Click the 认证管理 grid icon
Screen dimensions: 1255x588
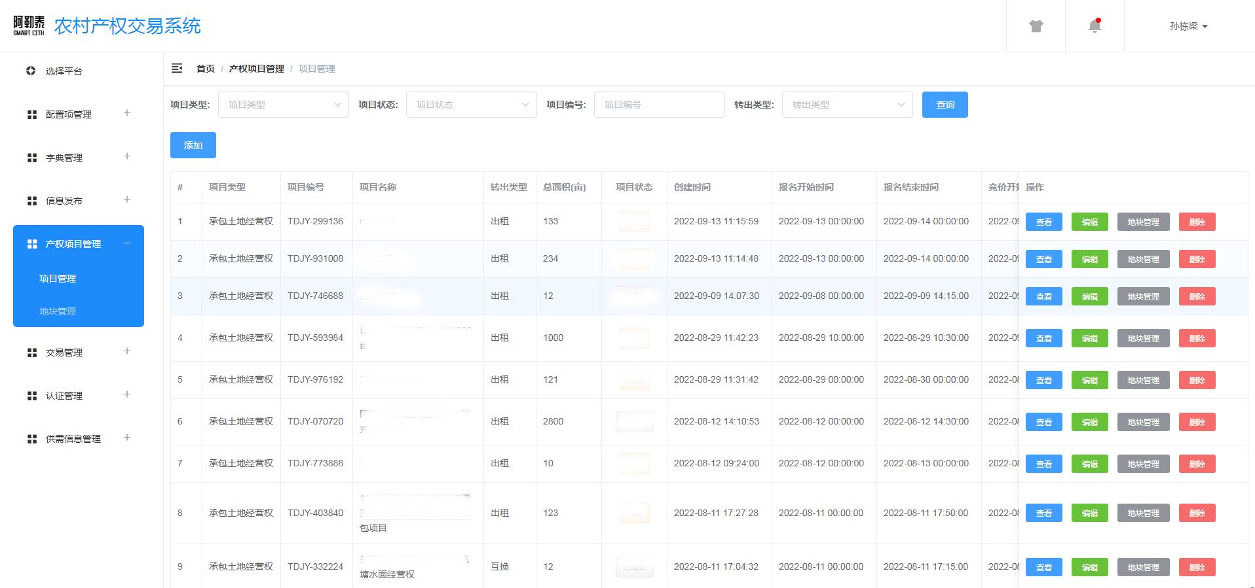(x=31, y=396)
